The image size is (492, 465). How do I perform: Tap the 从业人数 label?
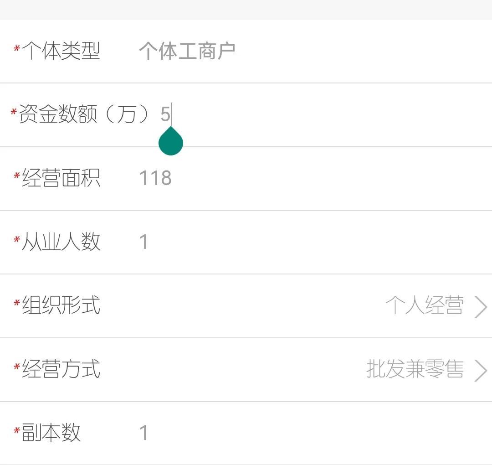coord(61,242)
